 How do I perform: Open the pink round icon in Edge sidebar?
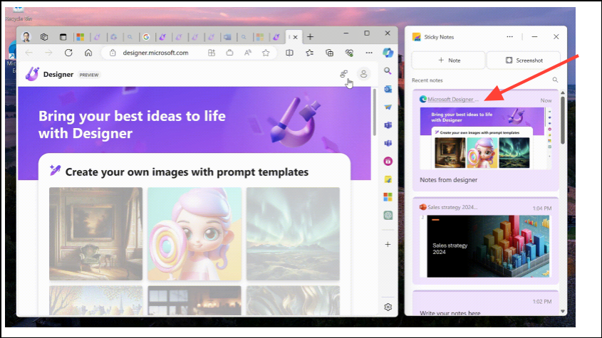tap(388, 161)
